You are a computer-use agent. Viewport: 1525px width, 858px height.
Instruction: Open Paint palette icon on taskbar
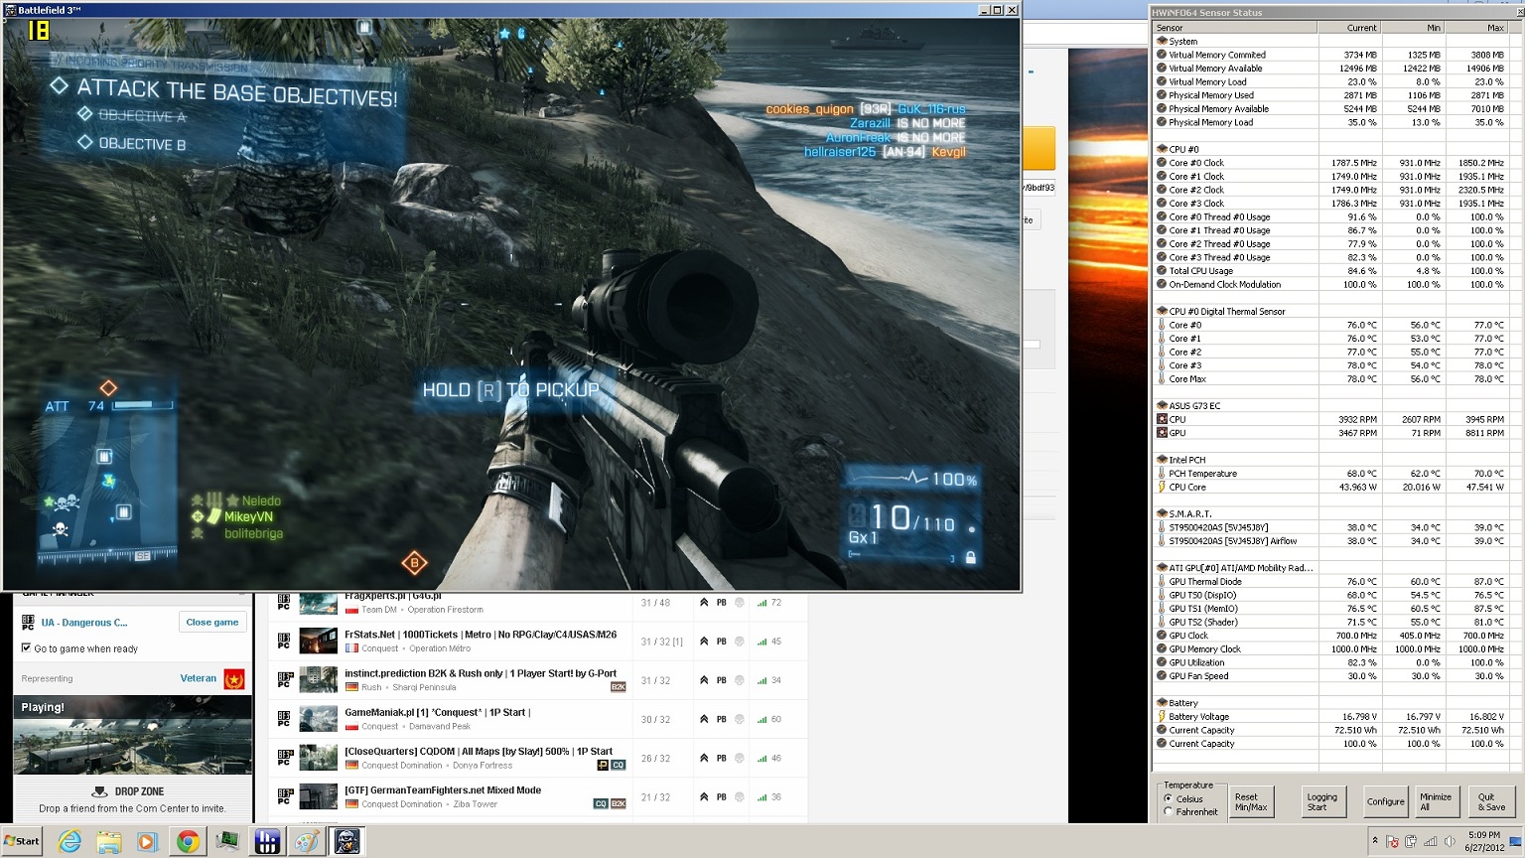click(306, 841)
